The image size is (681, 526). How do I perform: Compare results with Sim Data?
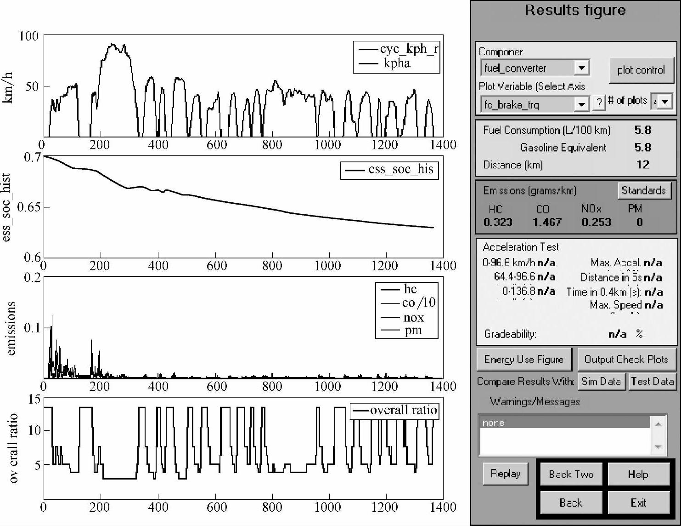click(601, 381)
